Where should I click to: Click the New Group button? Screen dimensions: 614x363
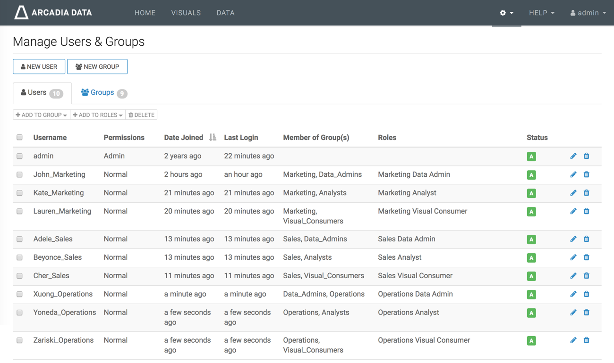tap(97, 66)
